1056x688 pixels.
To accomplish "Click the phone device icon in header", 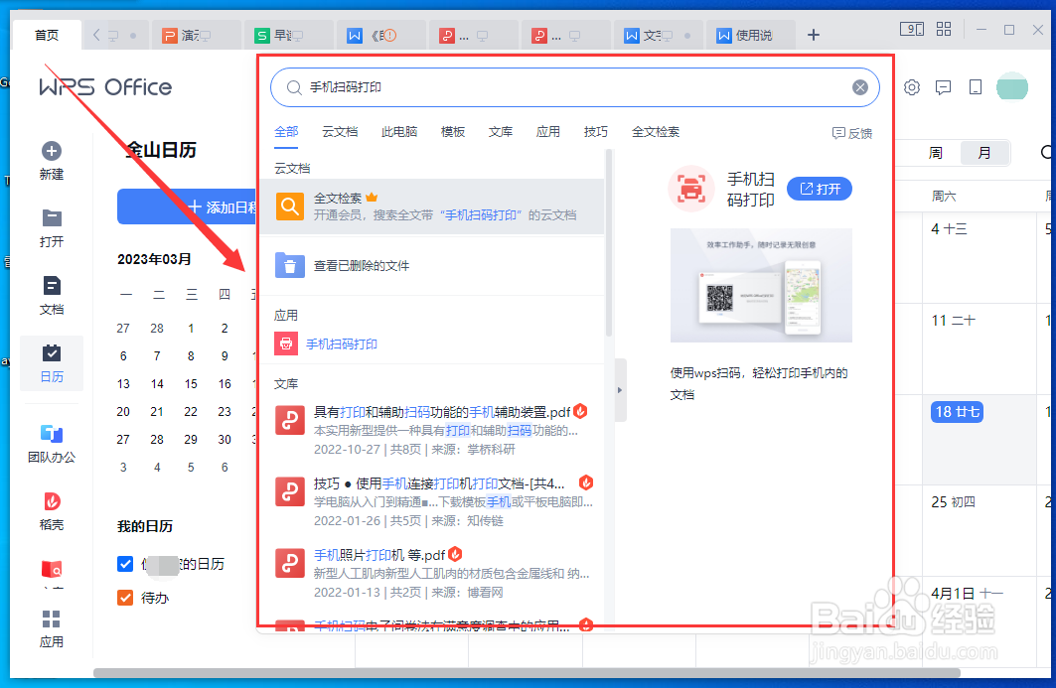I will pyautogui.click(x=976, y=86).
